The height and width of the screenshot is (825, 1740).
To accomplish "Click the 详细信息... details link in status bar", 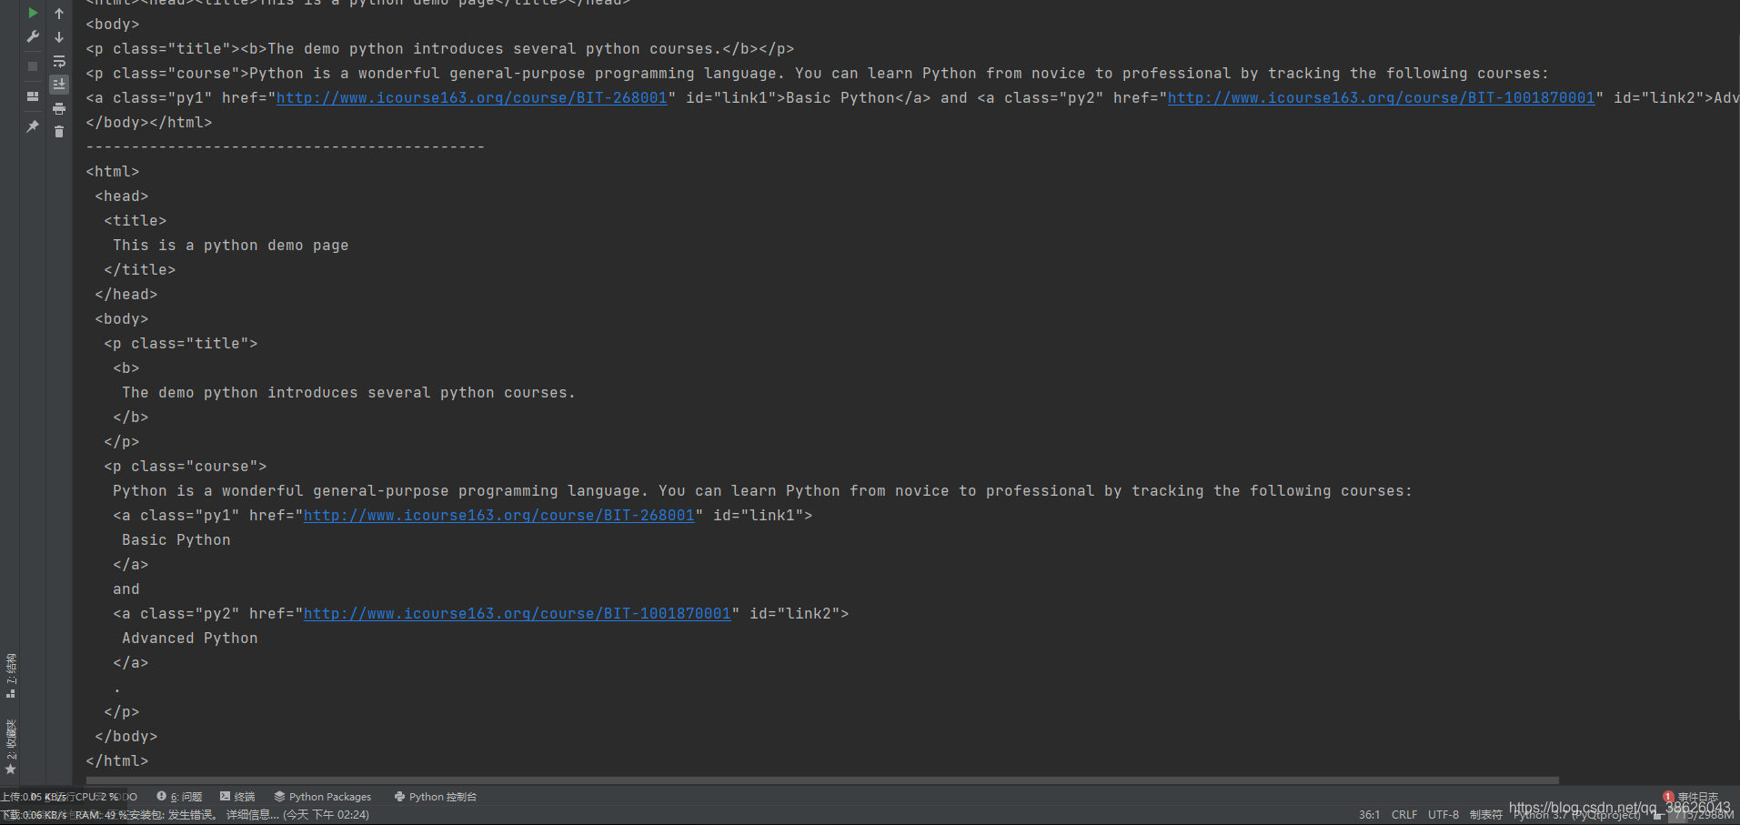I will 253,815.
